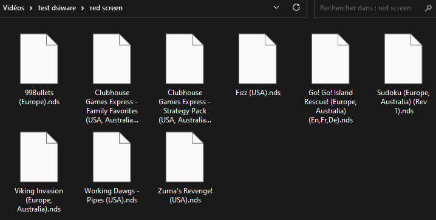The height and width of the screenshot is (220, 436).
Task: Go to the Vidéos breadcrumb folder
Action: (x=13, y=8)
